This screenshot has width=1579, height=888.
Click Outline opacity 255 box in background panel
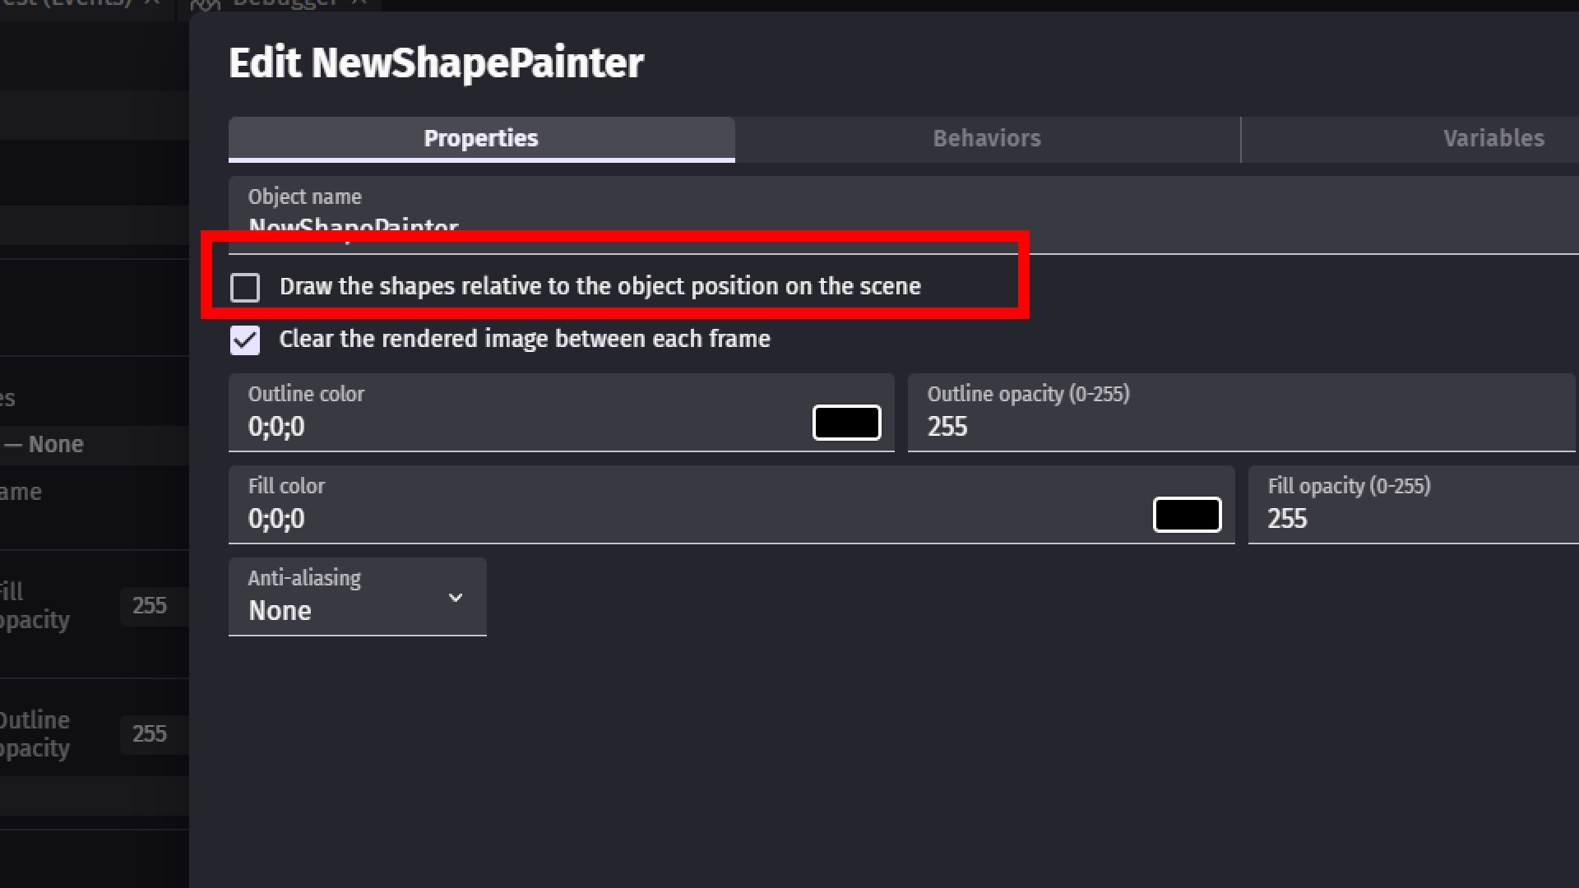[150, 734]
